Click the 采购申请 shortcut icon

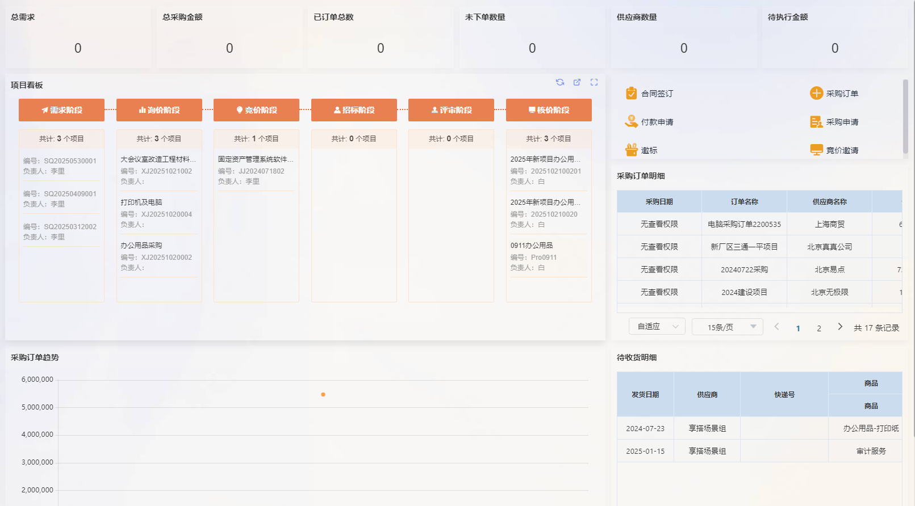pos(816,122)
